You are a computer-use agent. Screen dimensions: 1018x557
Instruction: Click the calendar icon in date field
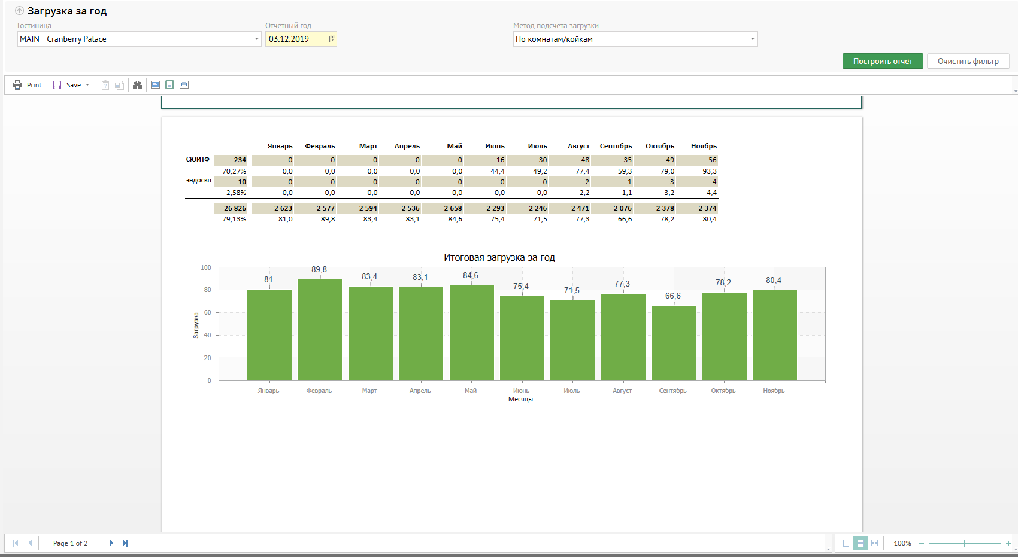point(332,39)
